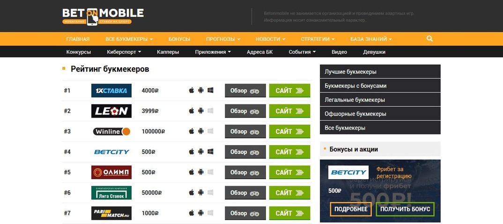Click the BETCITY logo in ratings row
The width and height of the screenshot is (503, 224).
click(x=111, y=152)
